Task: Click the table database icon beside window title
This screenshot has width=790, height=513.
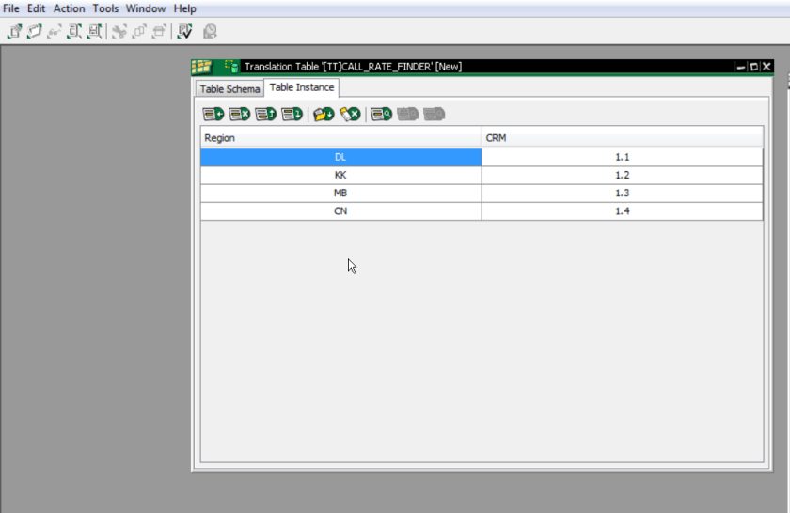Action: 231,67
